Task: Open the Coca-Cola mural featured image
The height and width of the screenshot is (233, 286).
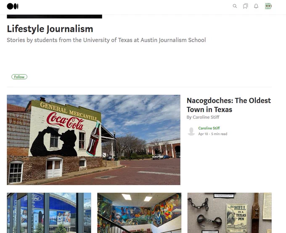Action: (93, 140)
